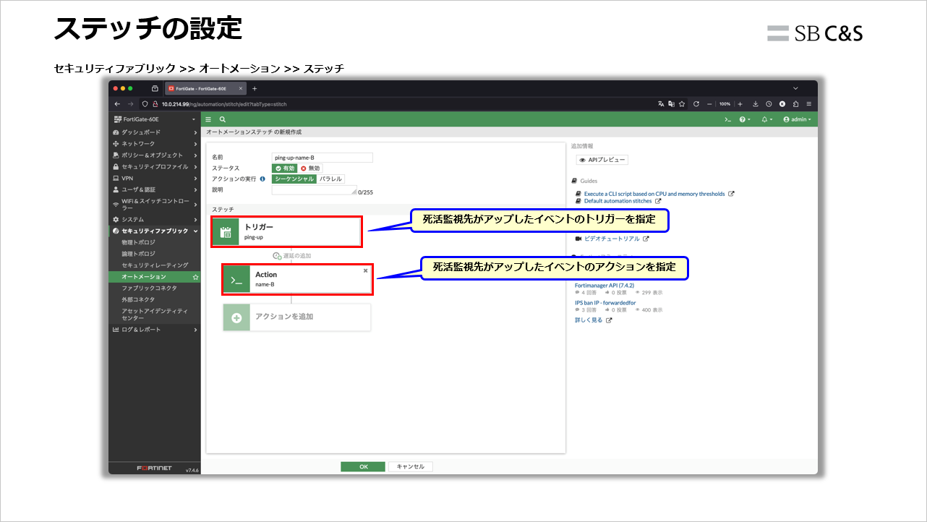Image resolution: width=927 pixels, height=522 pixels.
Task: Click the 名前 field containing ping-up-name-B
Action: point(322,157)
